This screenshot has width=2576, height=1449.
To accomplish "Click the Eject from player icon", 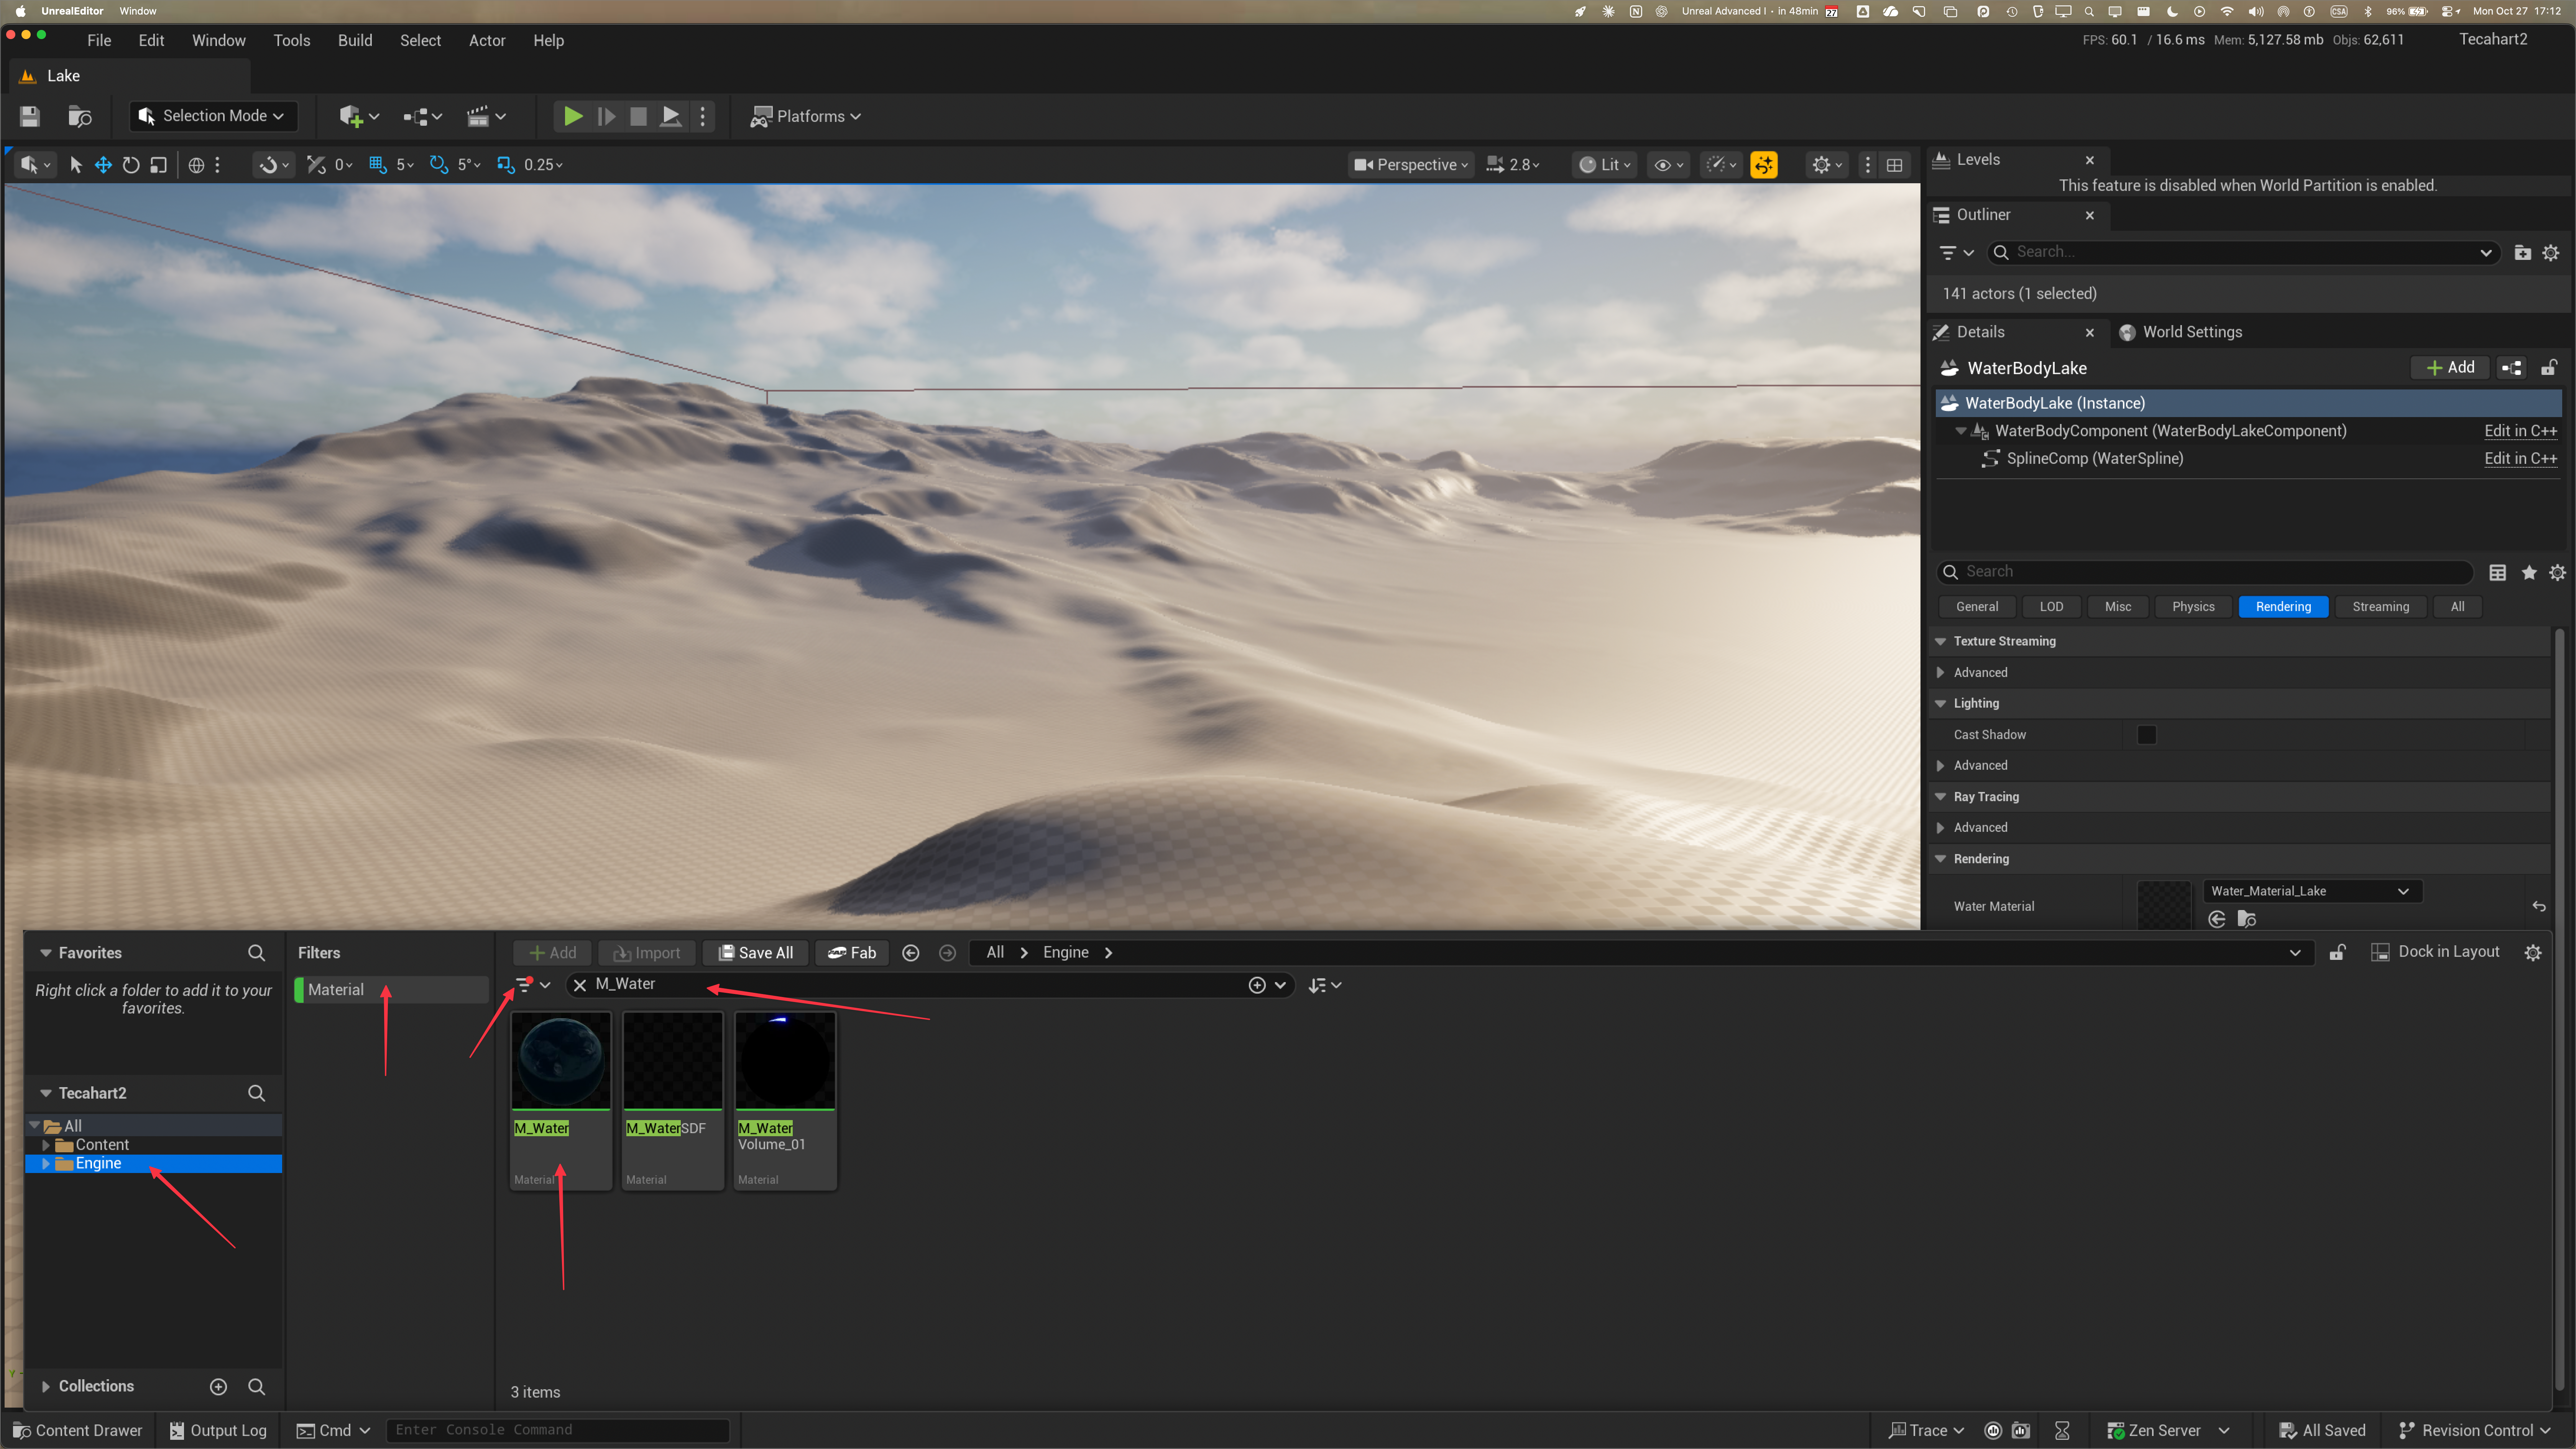I will pyautogui.click(x=671, y=116).
